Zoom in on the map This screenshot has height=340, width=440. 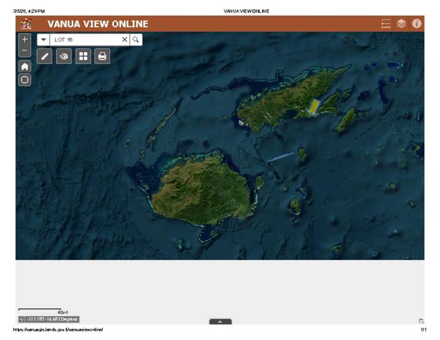(25, 39)
